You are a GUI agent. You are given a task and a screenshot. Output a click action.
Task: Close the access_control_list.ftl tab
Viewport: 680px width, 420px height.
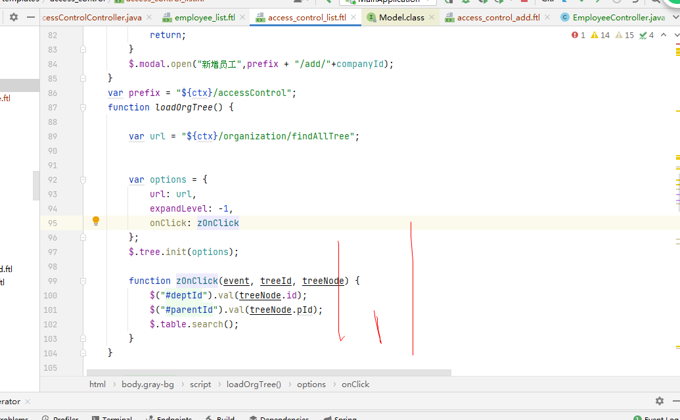click(354, 17)
